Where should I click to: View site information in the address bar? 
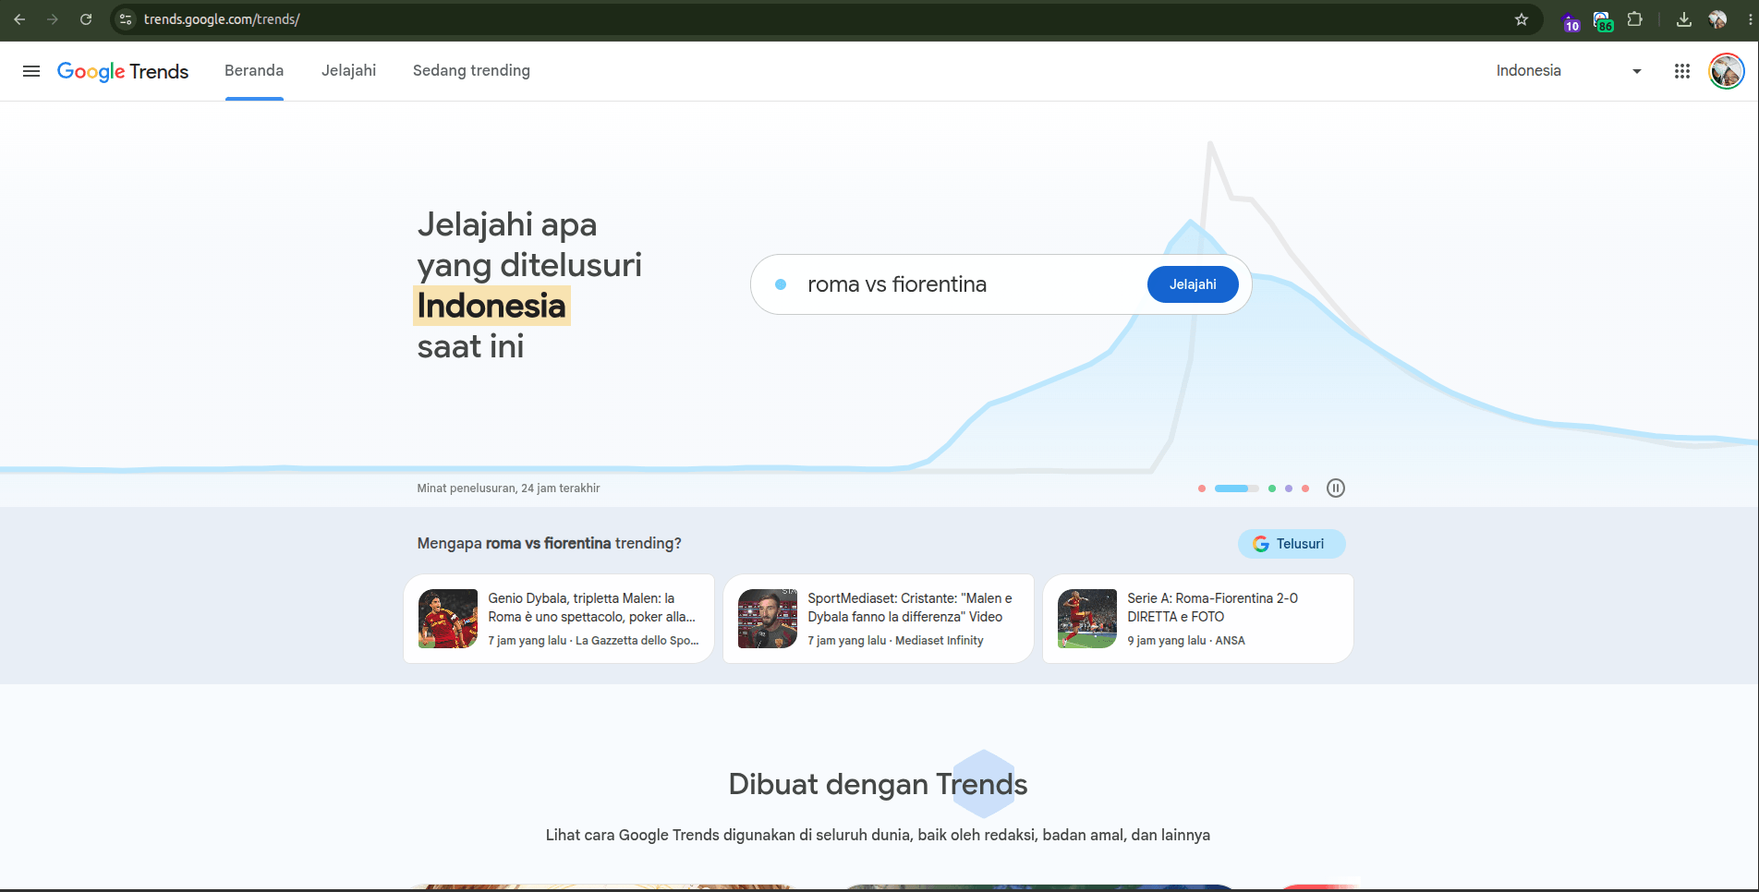pos(127,19)
